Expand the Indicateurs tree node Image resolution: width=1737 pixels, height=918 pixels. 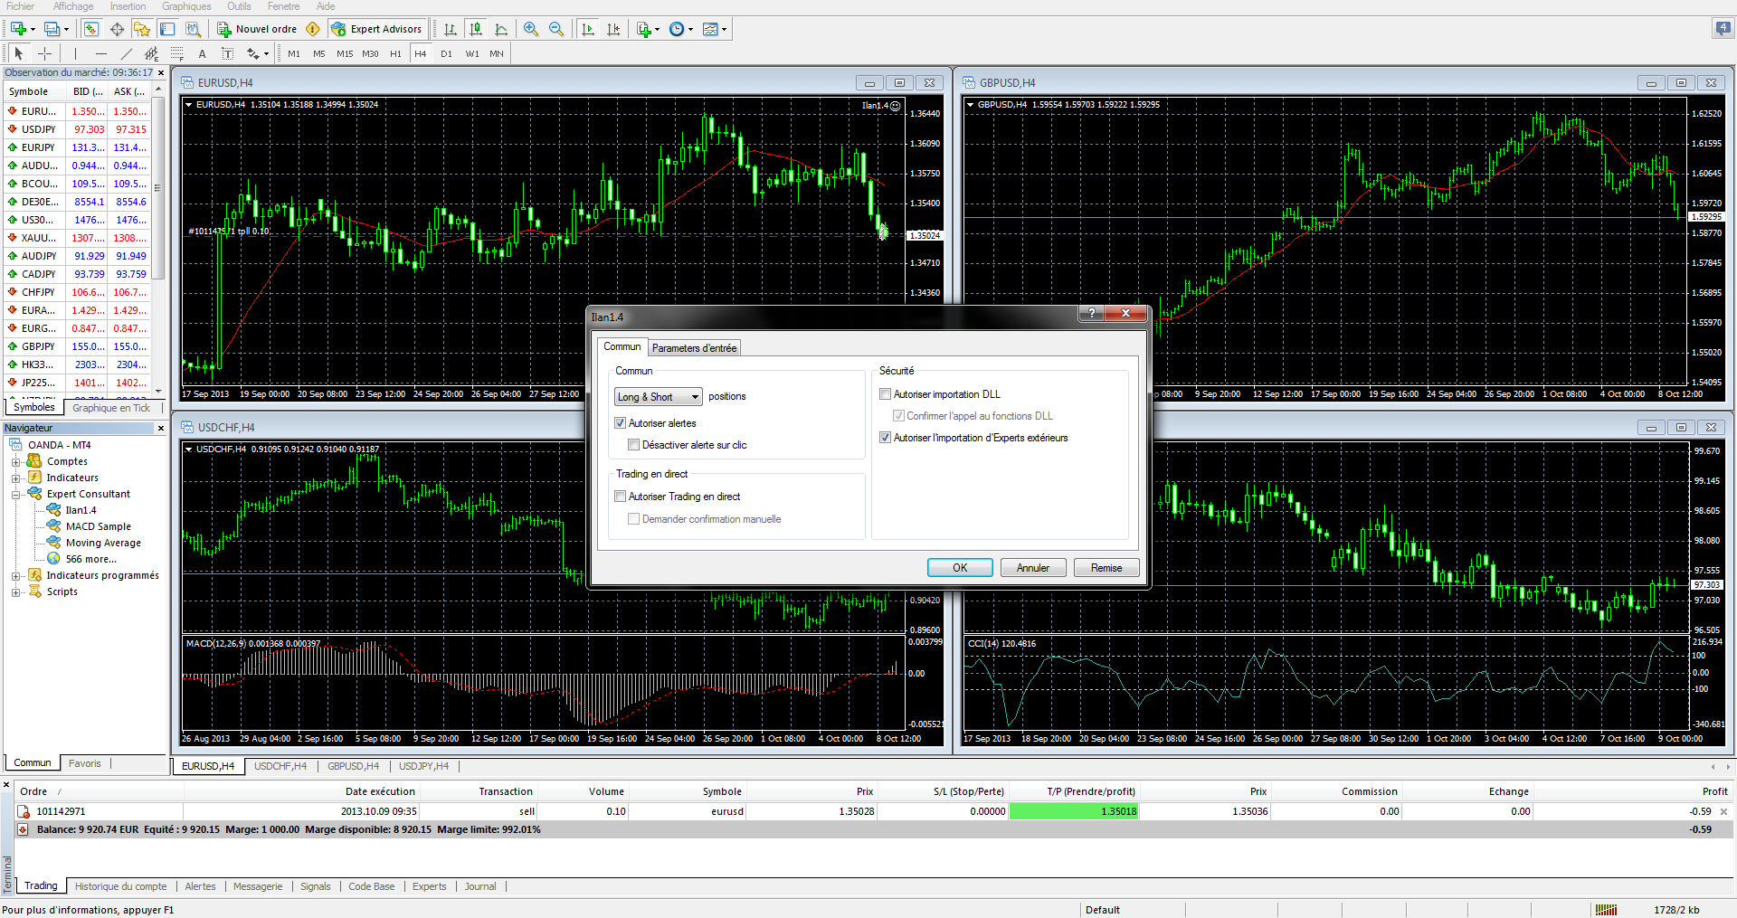click(x=15, y=478)
